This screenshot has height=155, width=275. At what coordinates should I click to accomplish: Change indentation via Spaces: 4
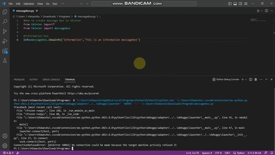tap(207, 153)
